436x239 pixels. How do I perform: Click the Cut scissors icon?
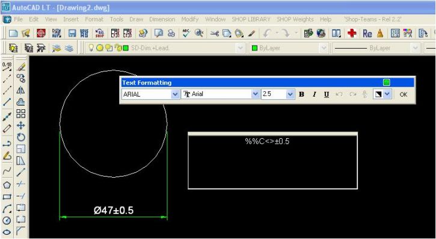[x=214, y=34]
